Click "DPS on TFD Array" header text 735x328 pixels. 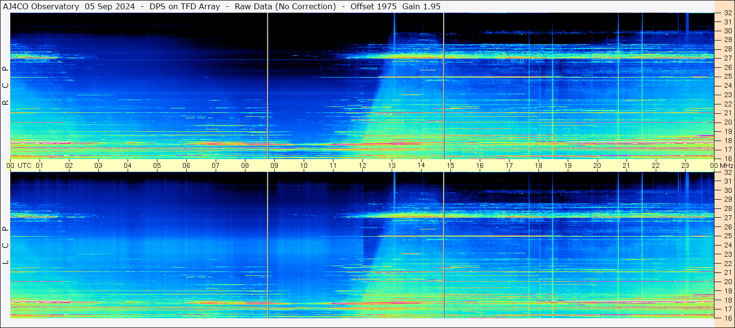[x=184, y=6]
